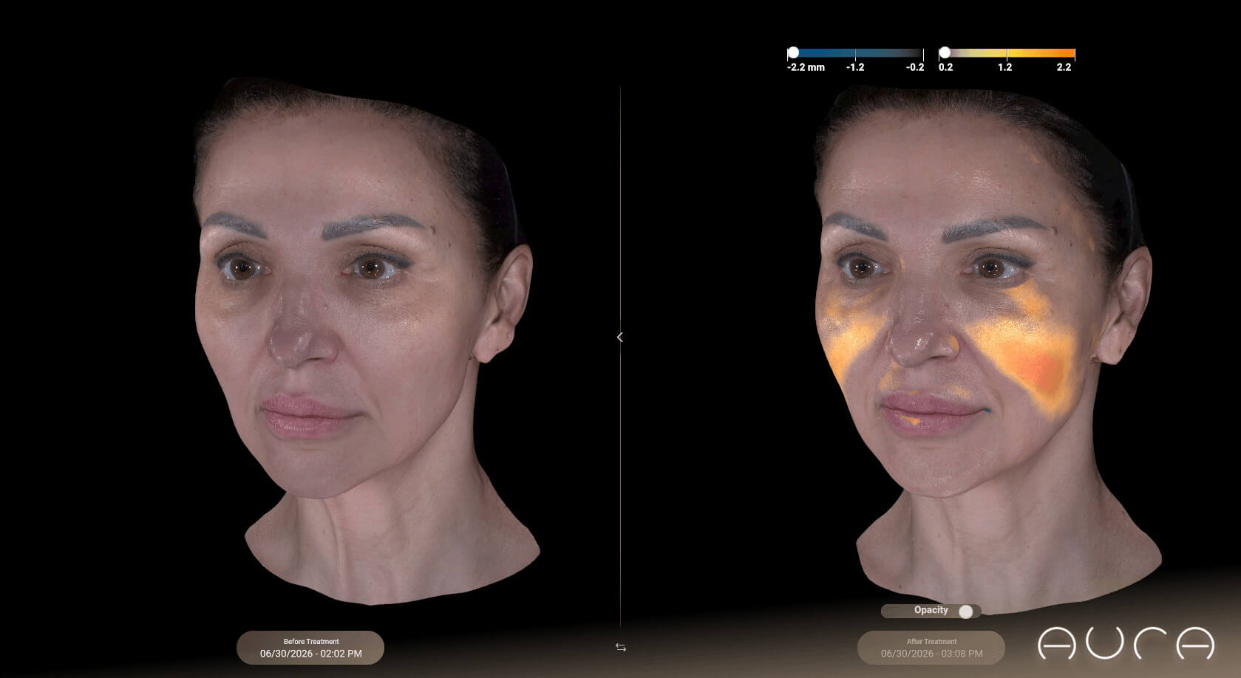1241x678 pixels.
Task: Click the blue negative color scale bar
Action: point(855,53)
